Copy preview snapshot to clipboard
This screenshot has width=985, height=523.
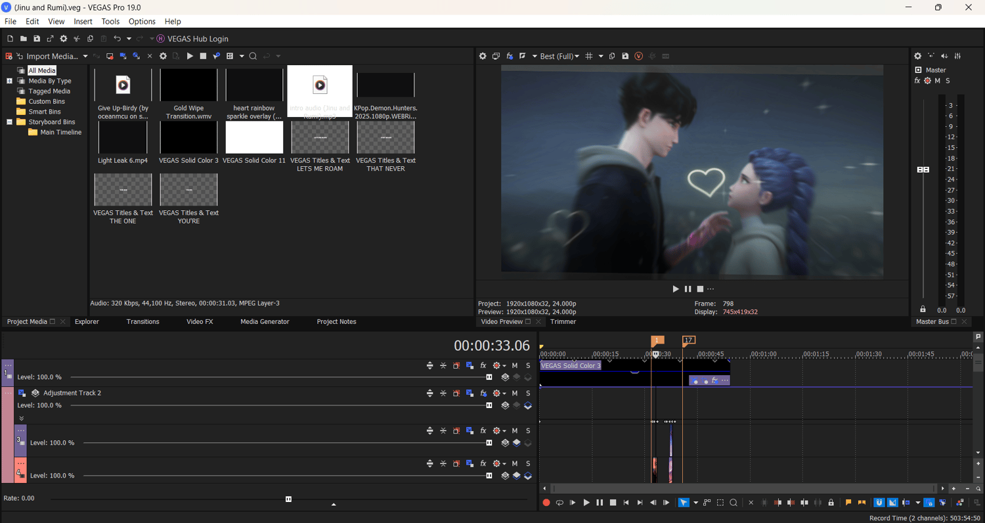pyautogui.click(x=612, y=57)
